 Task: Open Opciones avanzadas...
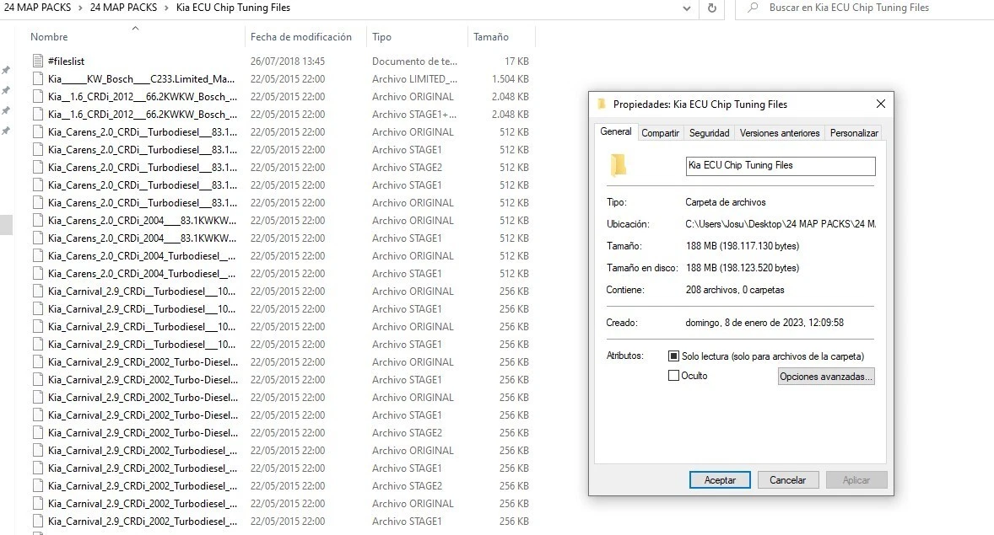826,376
